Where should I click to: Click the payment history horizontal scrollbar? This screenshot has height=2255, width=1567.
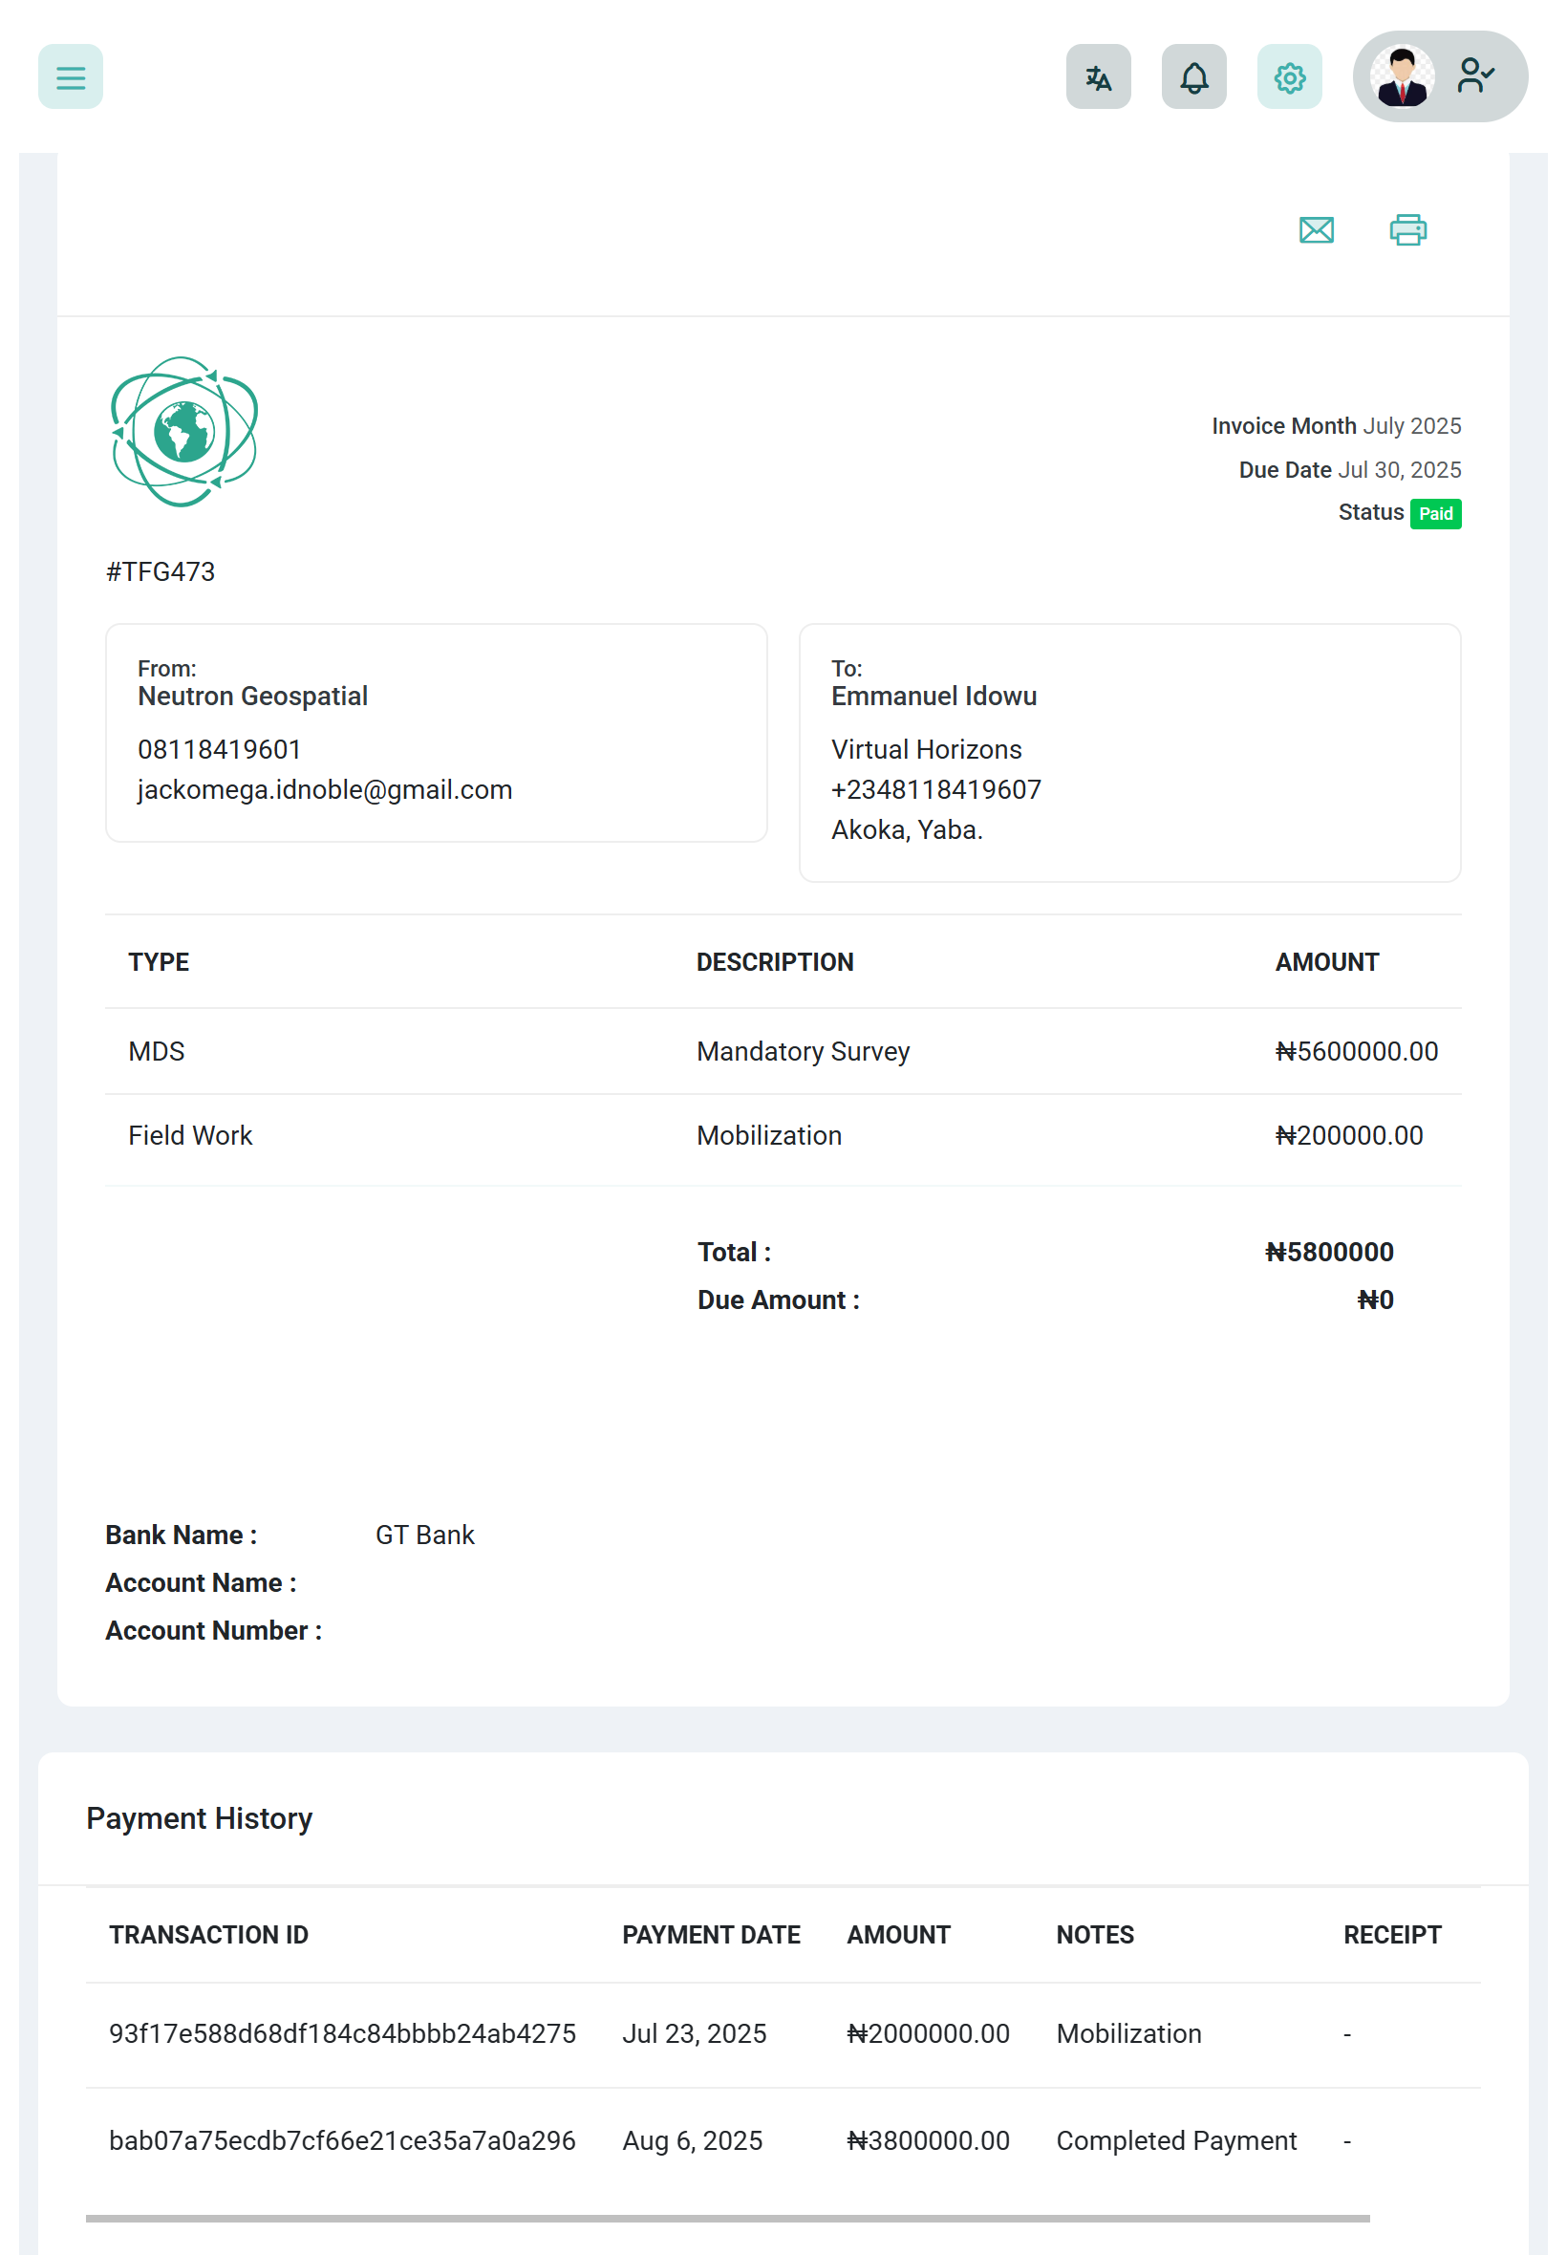point(726,2218)
